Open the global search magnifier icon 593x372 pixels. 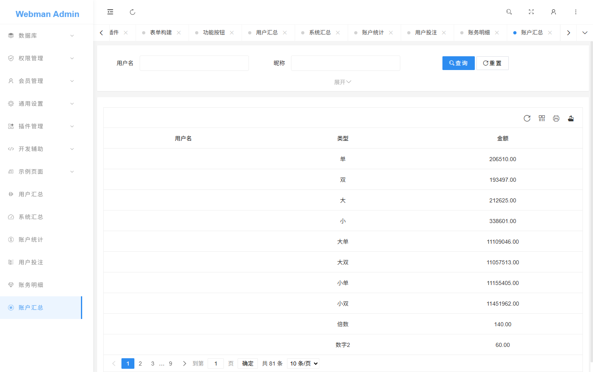pos(509,12)
